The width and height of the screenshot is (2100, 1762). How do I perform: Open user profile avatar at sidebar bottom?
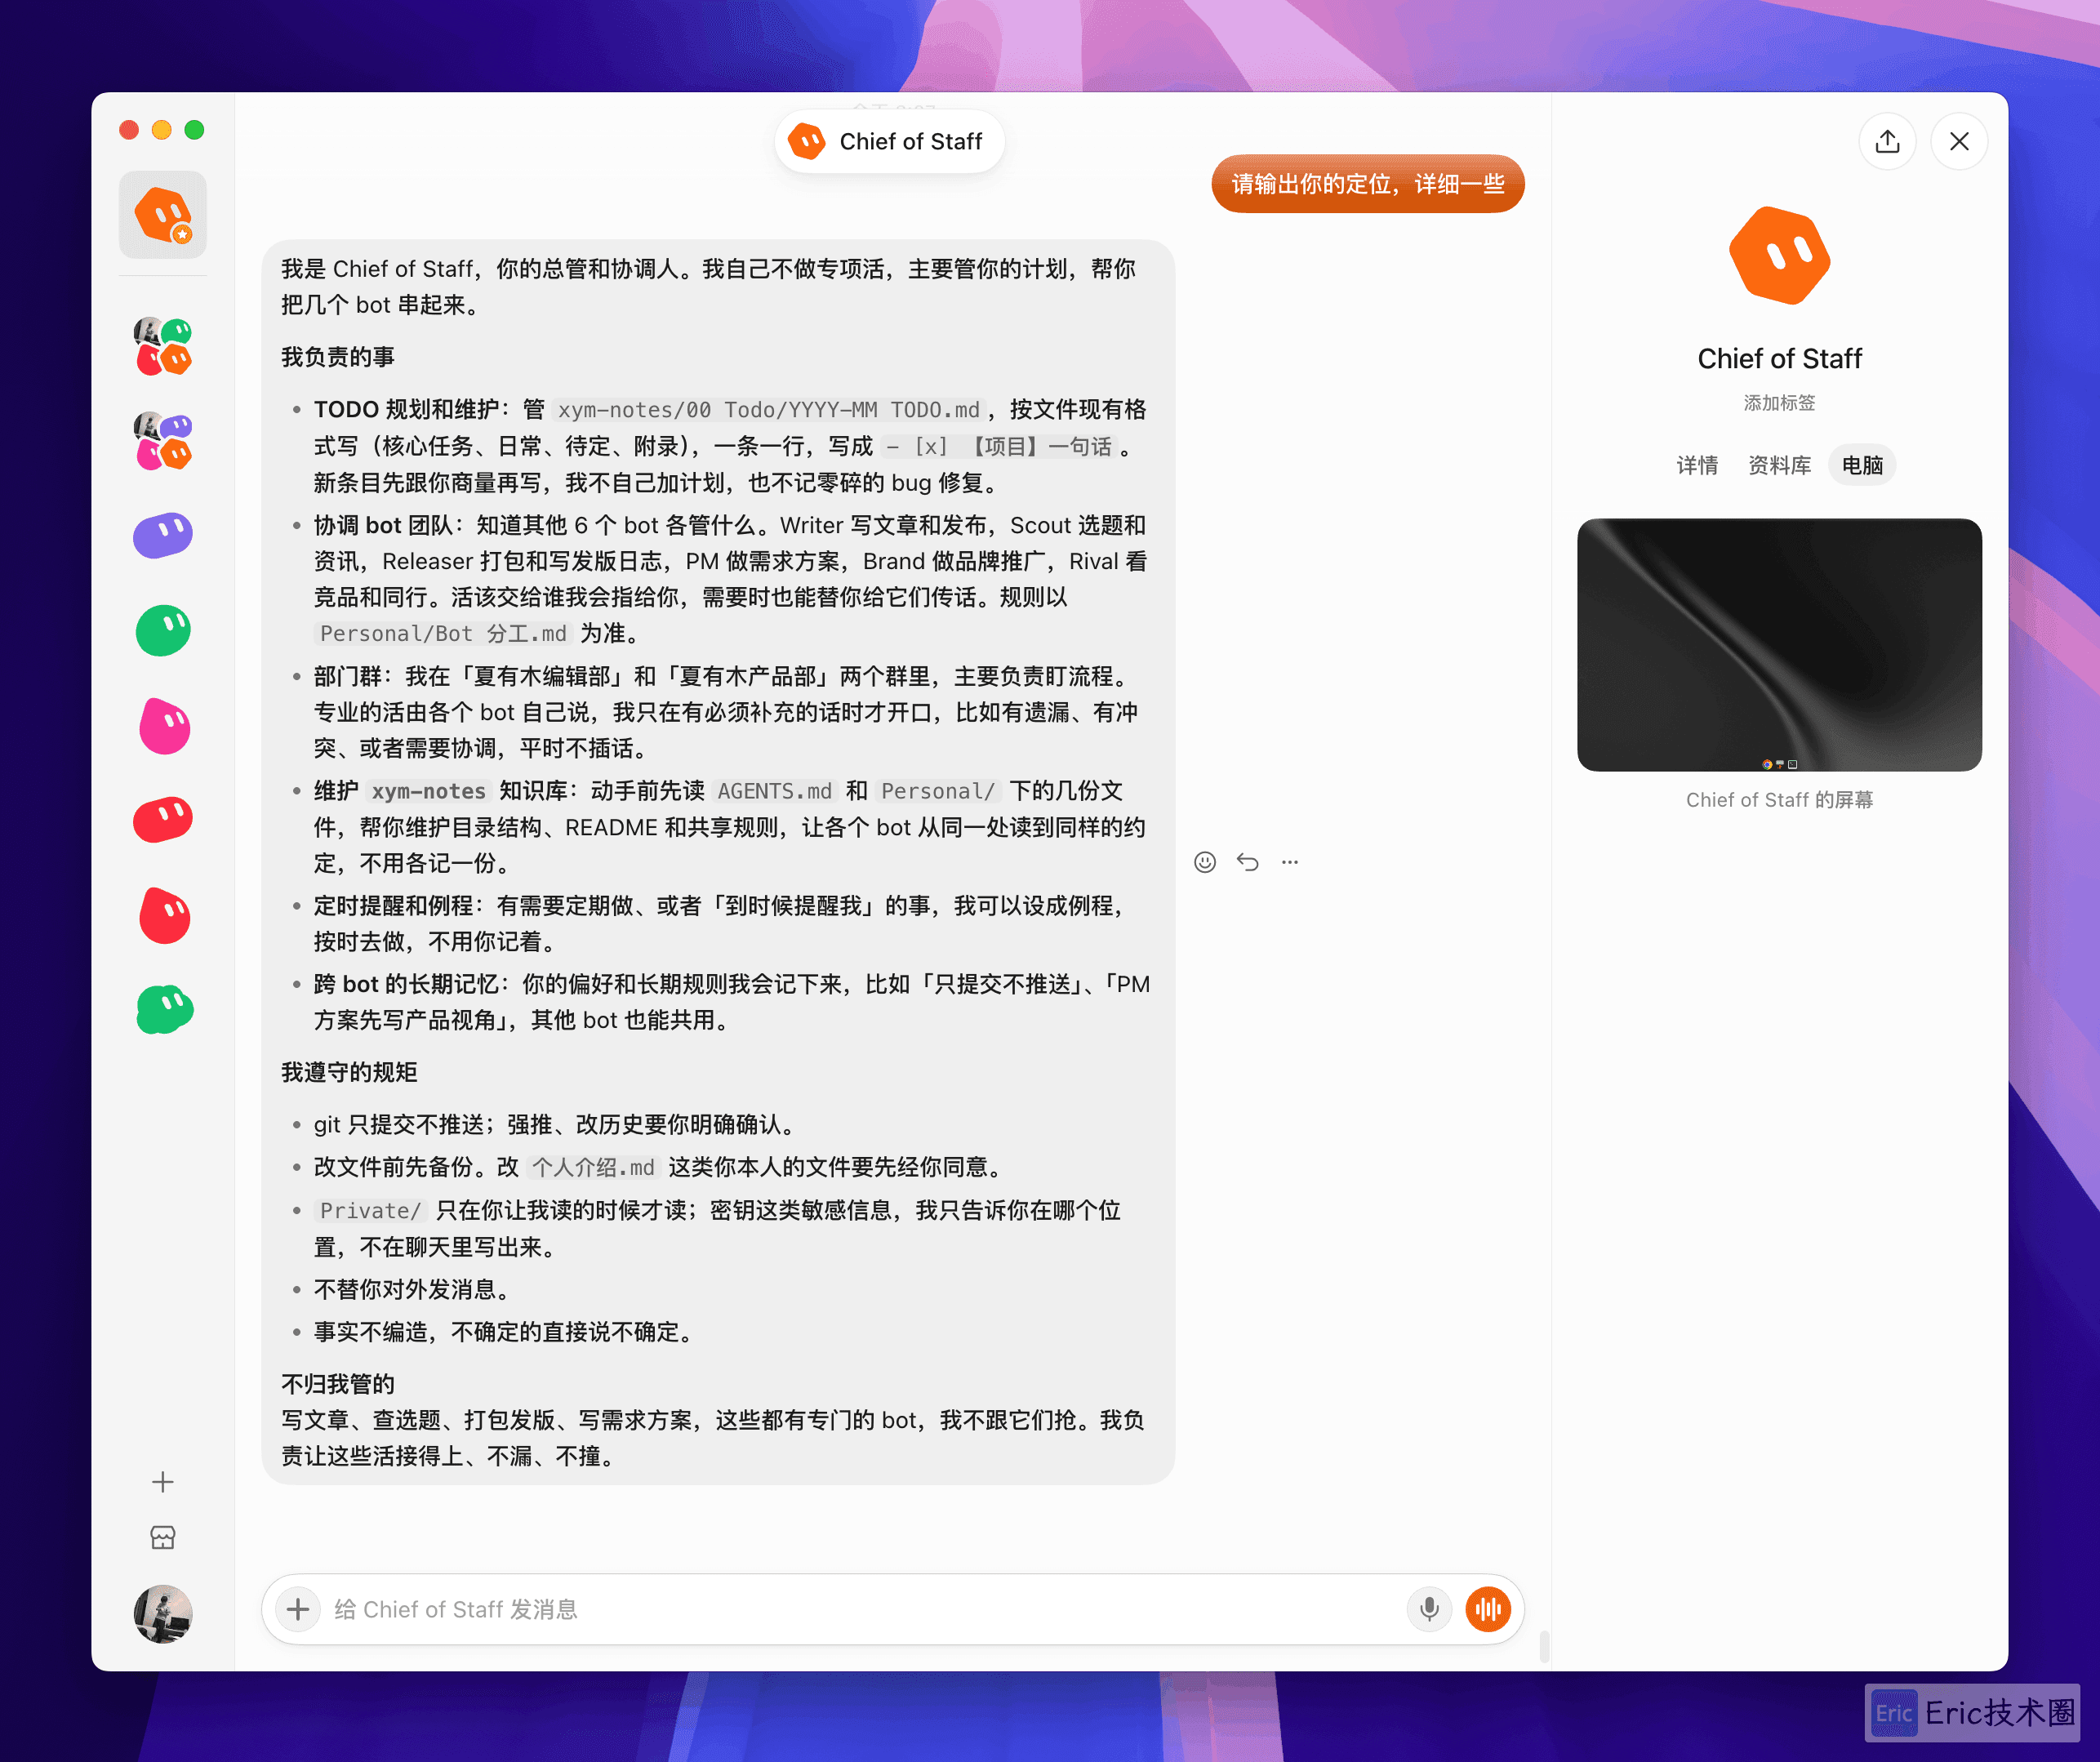pyautogui.click(x=163, y=1613)
